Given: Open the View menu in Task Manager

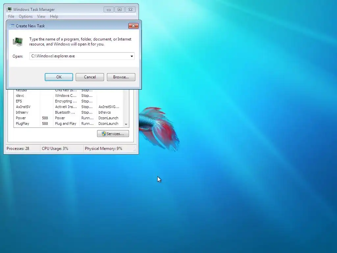Looking at the screenshot, I should click(x=41, y=16).
